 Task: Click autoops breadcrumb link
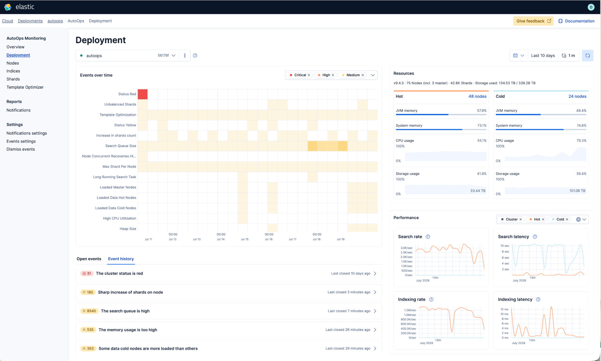(x=55, y=21)
